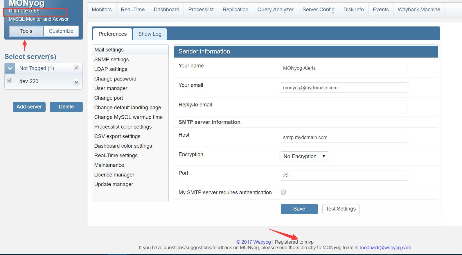Click the SMTP Host input field
This screenshot has height=255, width=462.
344,137
